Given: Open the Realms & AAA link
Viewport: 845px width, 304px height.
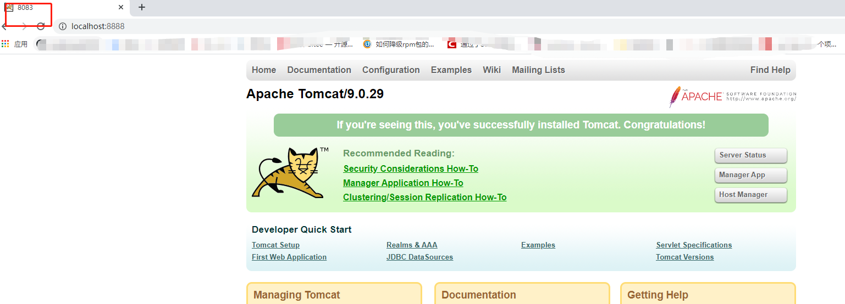Looking at the screenshot, I should [412, 245].
